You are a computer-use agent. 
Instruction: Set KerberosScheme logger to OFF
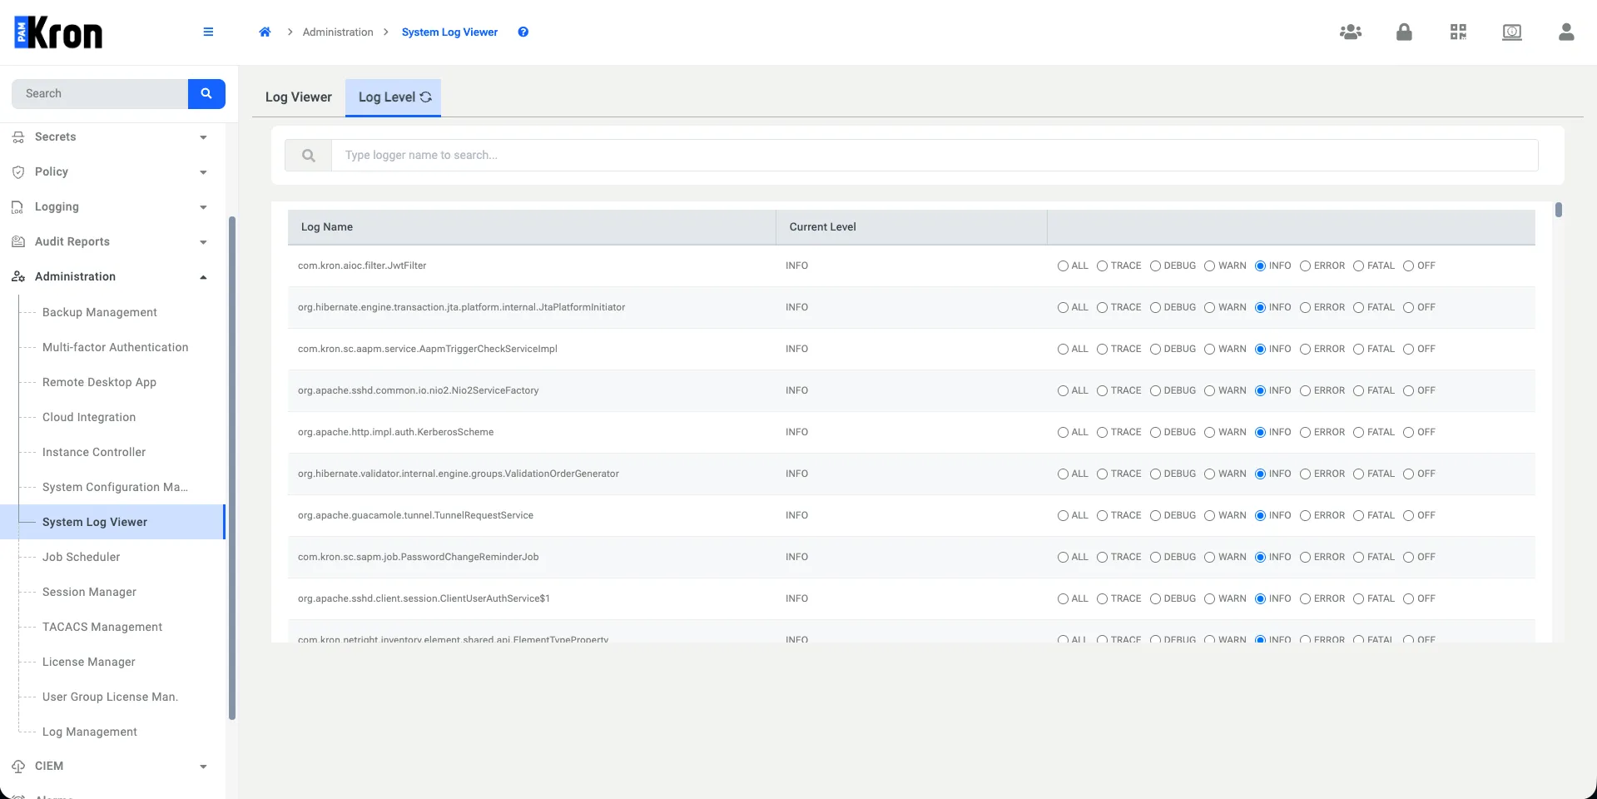(x=1408, y=433)
